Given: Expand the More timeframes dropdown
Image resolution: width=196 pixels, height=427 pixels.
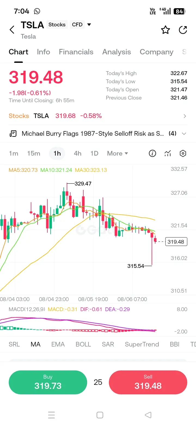Looking at the screenshot, I should (x=118, y=153).
